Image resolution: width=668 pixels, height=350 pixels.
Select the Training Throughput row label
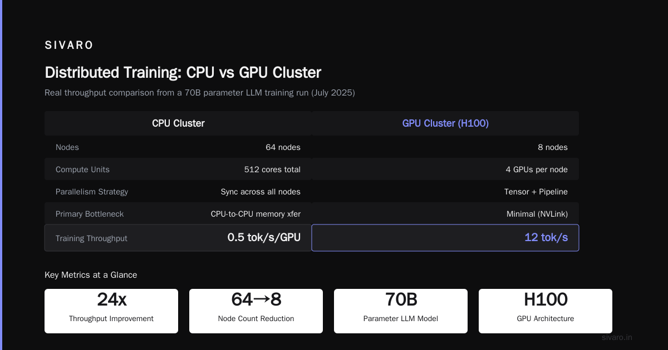click(x=91, y=238)
